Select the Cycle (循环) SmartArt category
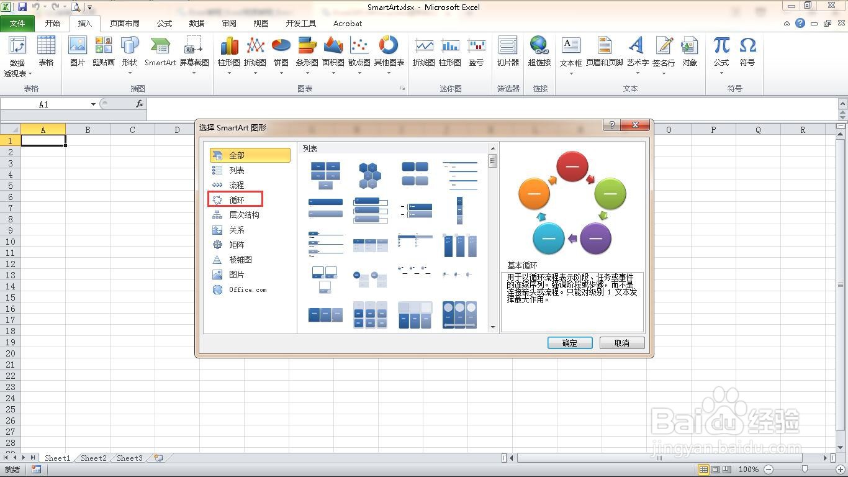This screenshot has width=848, height=477. coord(250,200)
